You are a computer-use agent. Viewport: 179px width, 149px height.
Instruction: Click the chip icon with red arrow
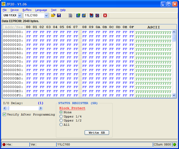(91, 16)
